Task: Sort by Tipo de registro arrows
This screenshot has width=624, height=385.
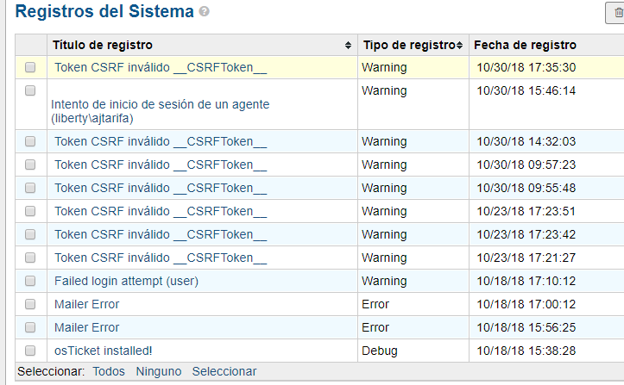Action: (x=460, y=46)
